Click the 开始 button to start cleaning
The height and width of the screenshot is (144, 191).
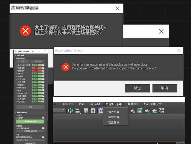pyautogui.click(x=30, y=107)
